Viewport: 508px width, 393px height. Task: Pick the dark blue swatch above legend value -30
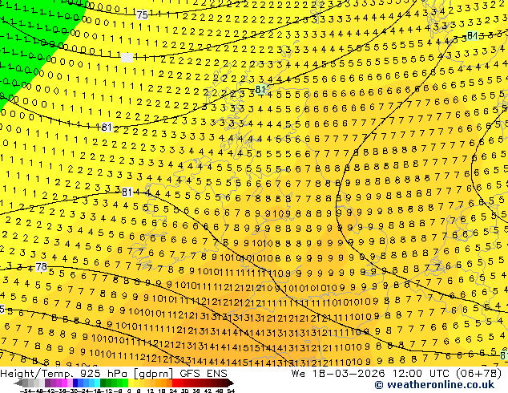75,383
